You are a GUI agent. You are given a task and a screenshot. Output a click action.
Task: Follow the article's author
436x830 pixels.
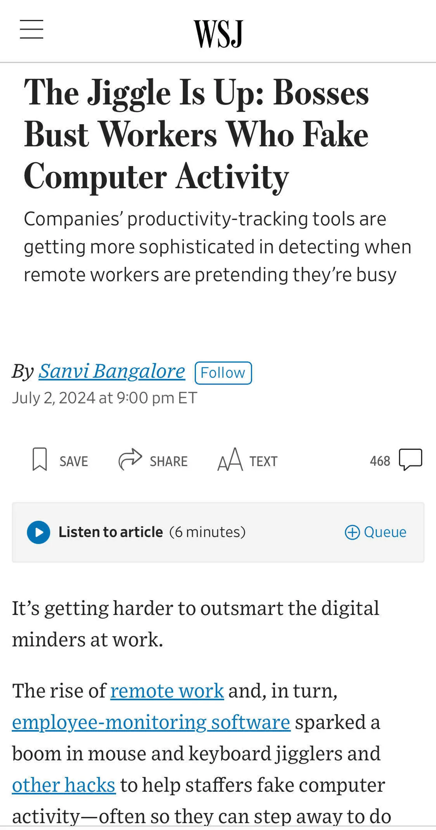click(223, 373)
